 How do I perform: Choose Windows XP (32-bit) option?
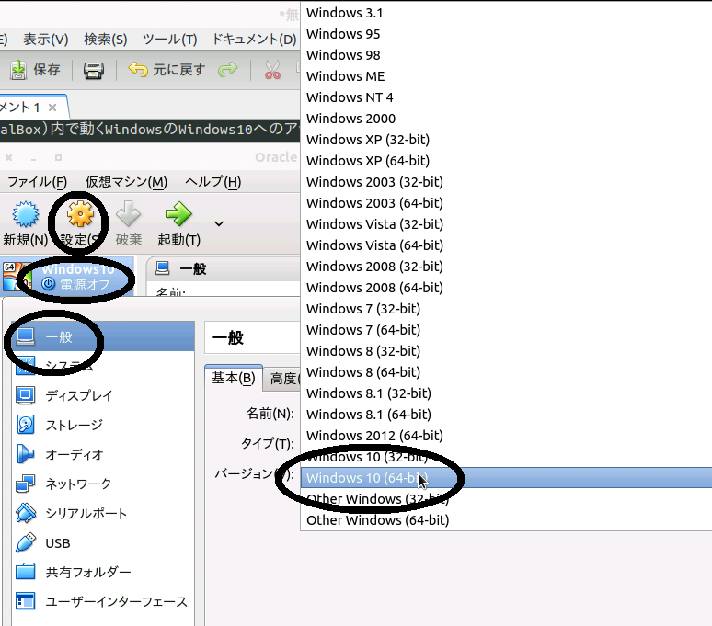(x=506, y=140)
